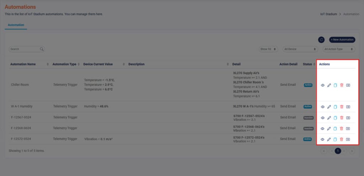Click the refresh icon beside New Automation
Viewport: 364px width, 176px height.
coord(321,40)
